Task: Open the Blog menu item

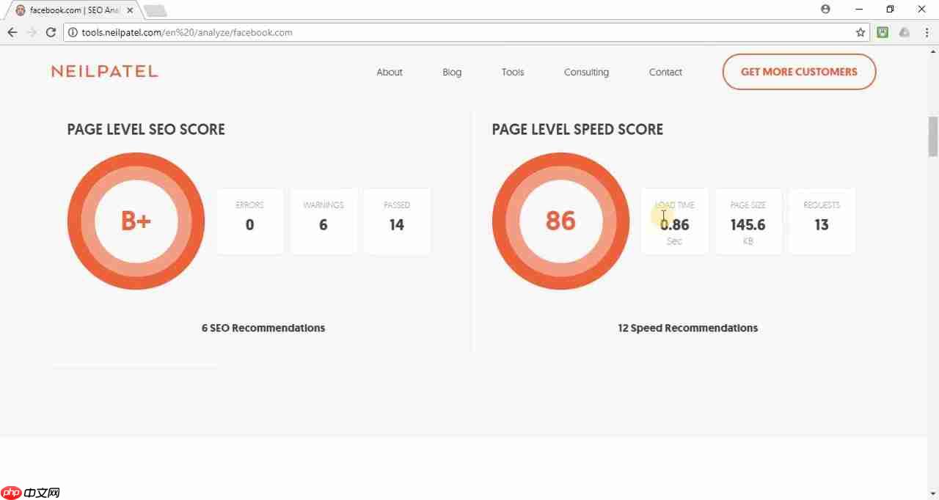Action: coord(452,72)
